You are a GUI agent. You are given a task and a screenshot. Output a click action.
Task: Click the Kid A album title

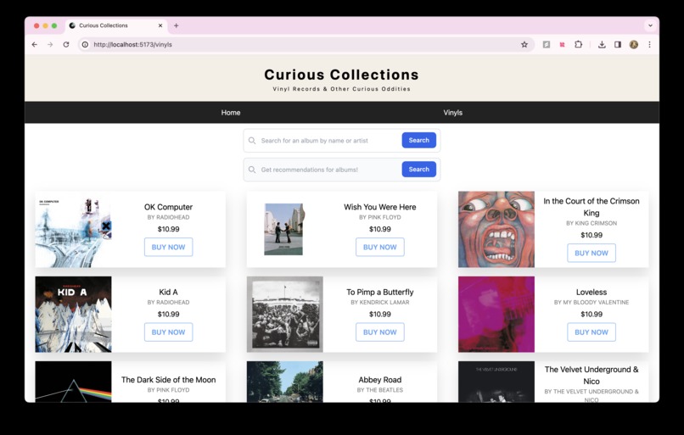(168, 292)
